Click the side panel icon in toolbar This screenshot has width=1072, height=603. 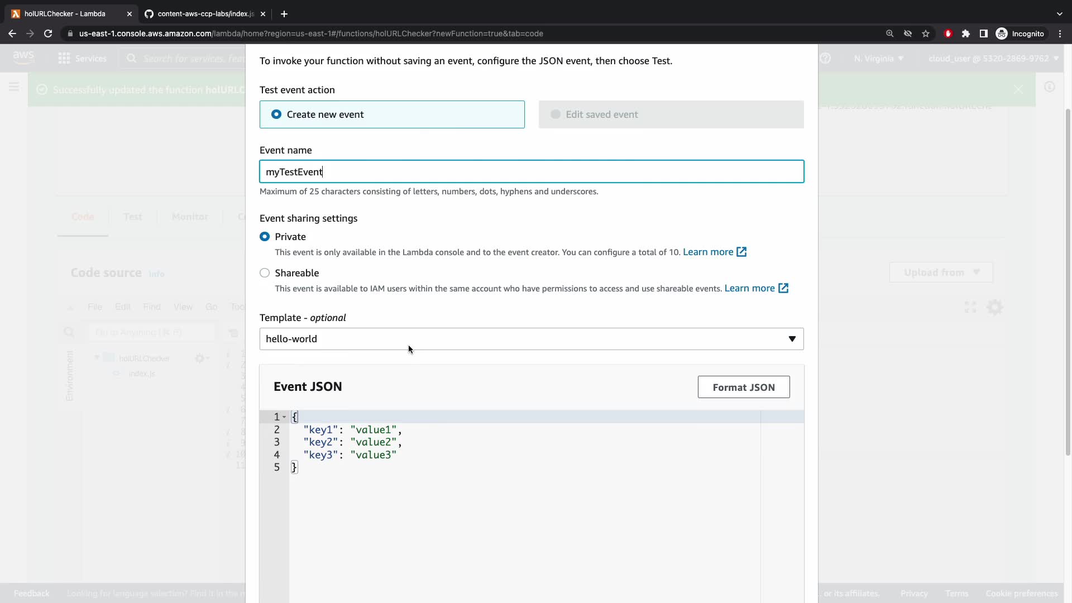983,33
